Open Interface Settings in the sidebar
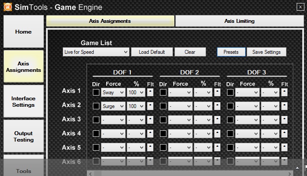Viewport: 307px width, 176px height. coord(24,102)
